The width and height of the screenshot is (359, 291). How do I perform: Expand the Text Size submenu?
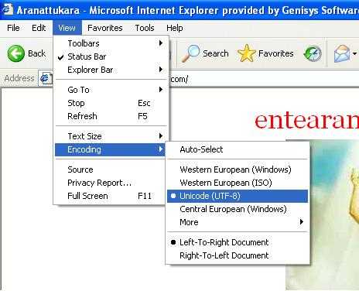click(x=111, y=136)
